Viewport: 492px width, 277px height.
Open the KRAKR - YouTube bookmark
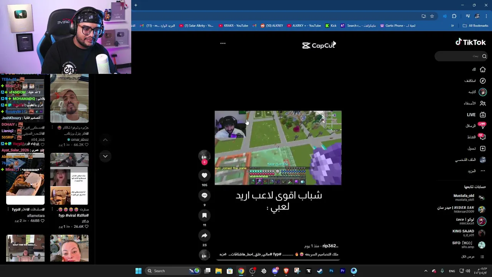pos(233,26)
